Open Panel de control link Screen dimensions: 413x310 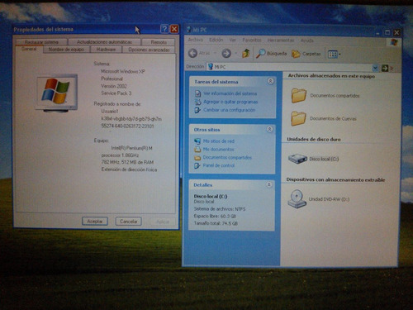219,165
